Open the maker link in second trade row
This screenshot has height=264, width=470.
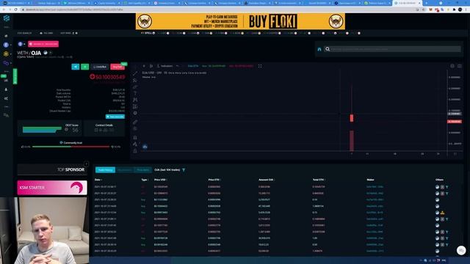375,194
